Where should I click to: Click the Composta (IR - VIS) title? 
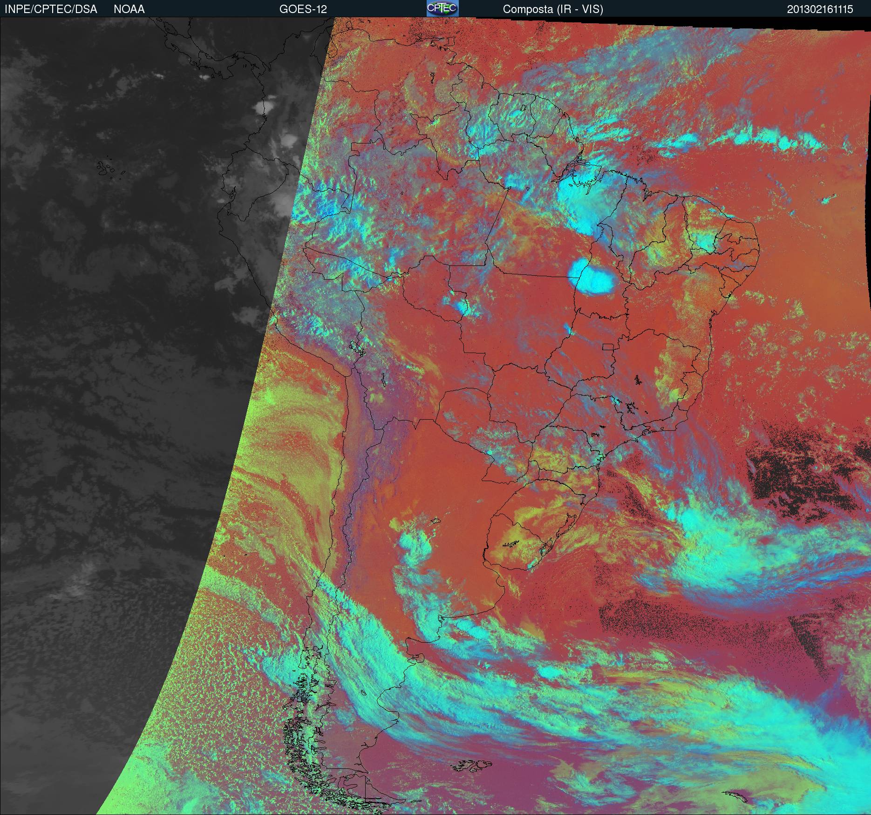pyautogui.click(x=553, y=9)
